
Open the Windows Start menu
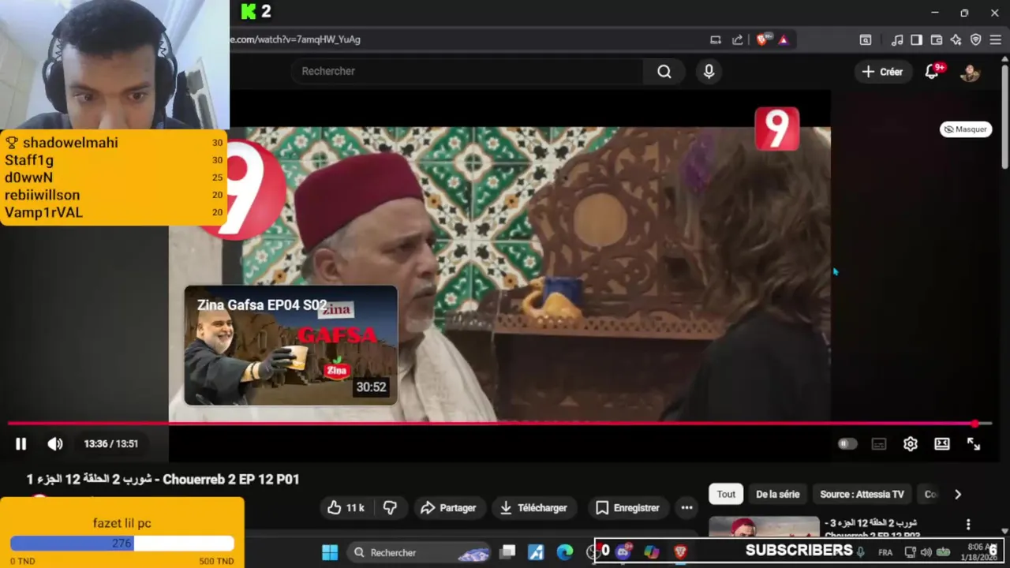330,552
